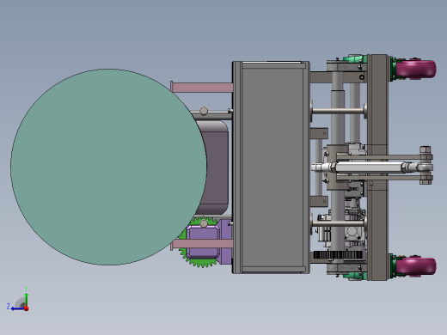Pick the black toothed gear at bottom right
This screenshot has width=447, height=335.
coord(338,255)
